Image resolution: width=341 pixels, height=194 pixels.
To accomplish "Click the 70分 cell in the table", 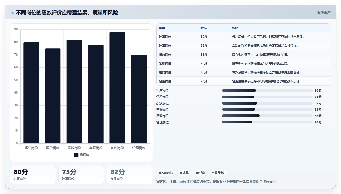I will 204,81.
